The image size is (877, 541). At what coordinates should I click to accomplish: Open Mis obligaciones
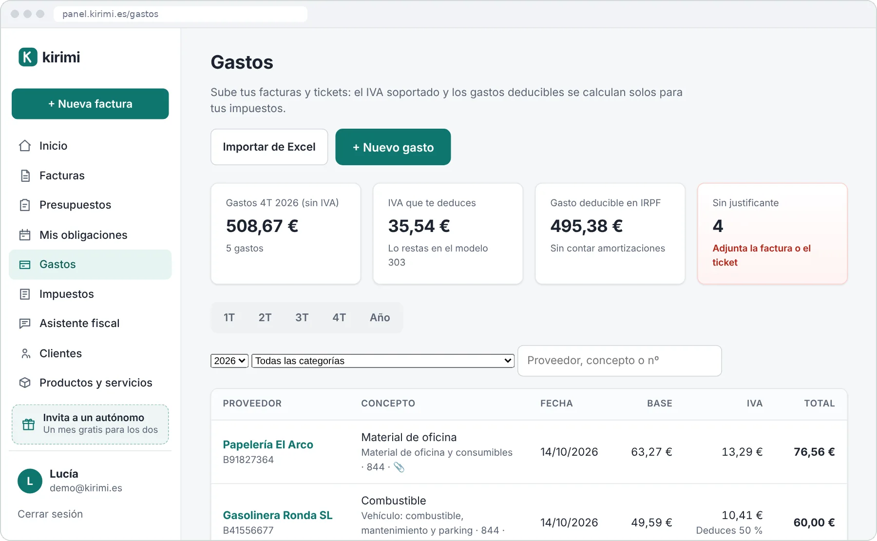(x=90, y=235)
